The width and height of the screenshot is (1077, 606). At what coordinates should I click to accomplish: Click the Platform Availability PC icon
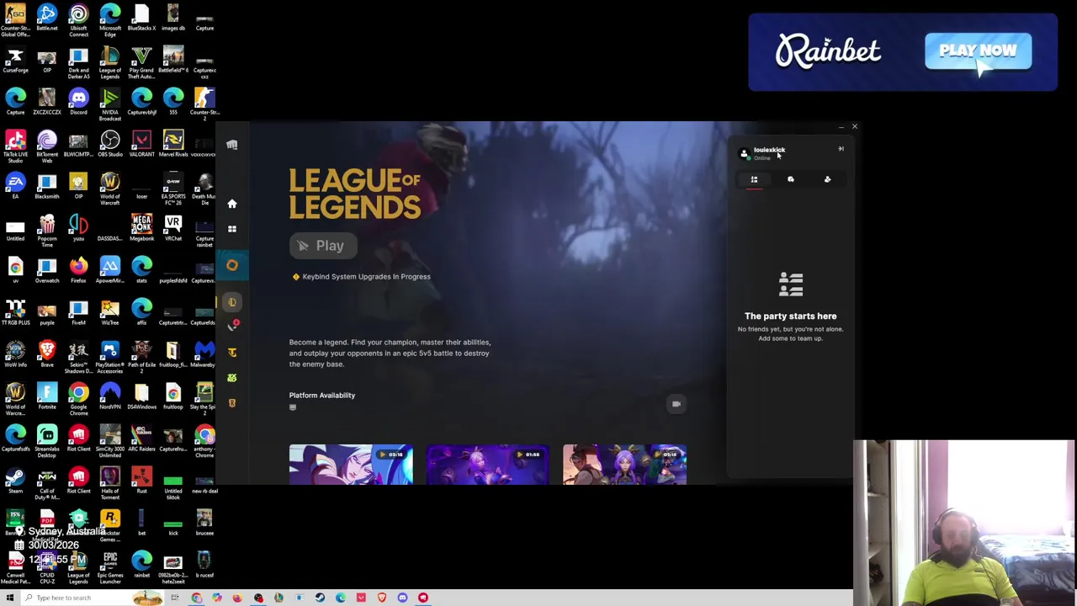tap(293, 407)
